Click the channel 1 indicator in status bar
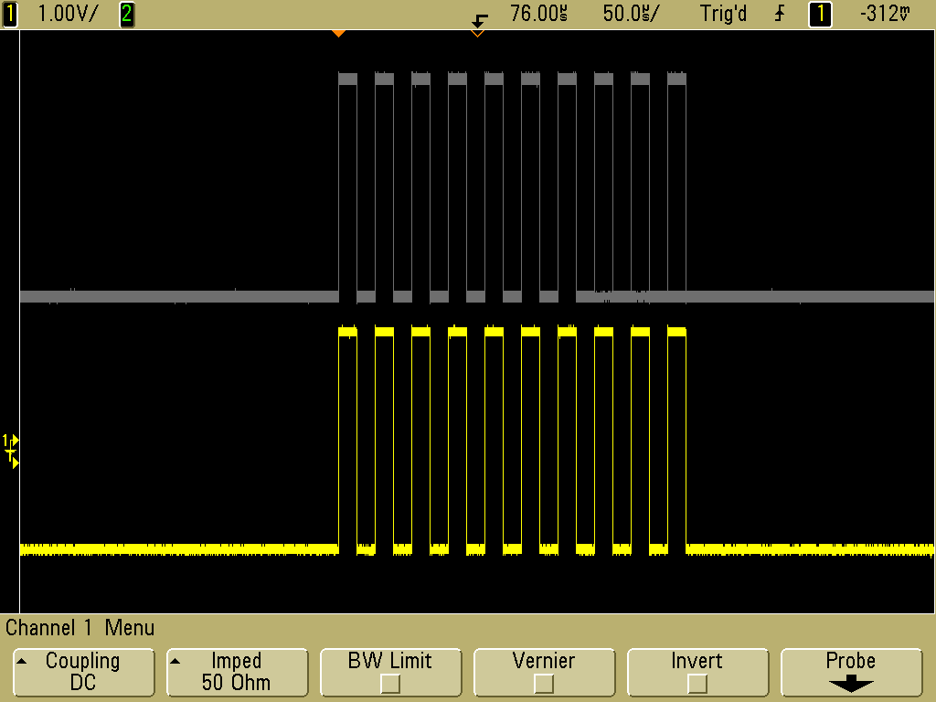This screenshot has width=936, height=702. [10, 14]
